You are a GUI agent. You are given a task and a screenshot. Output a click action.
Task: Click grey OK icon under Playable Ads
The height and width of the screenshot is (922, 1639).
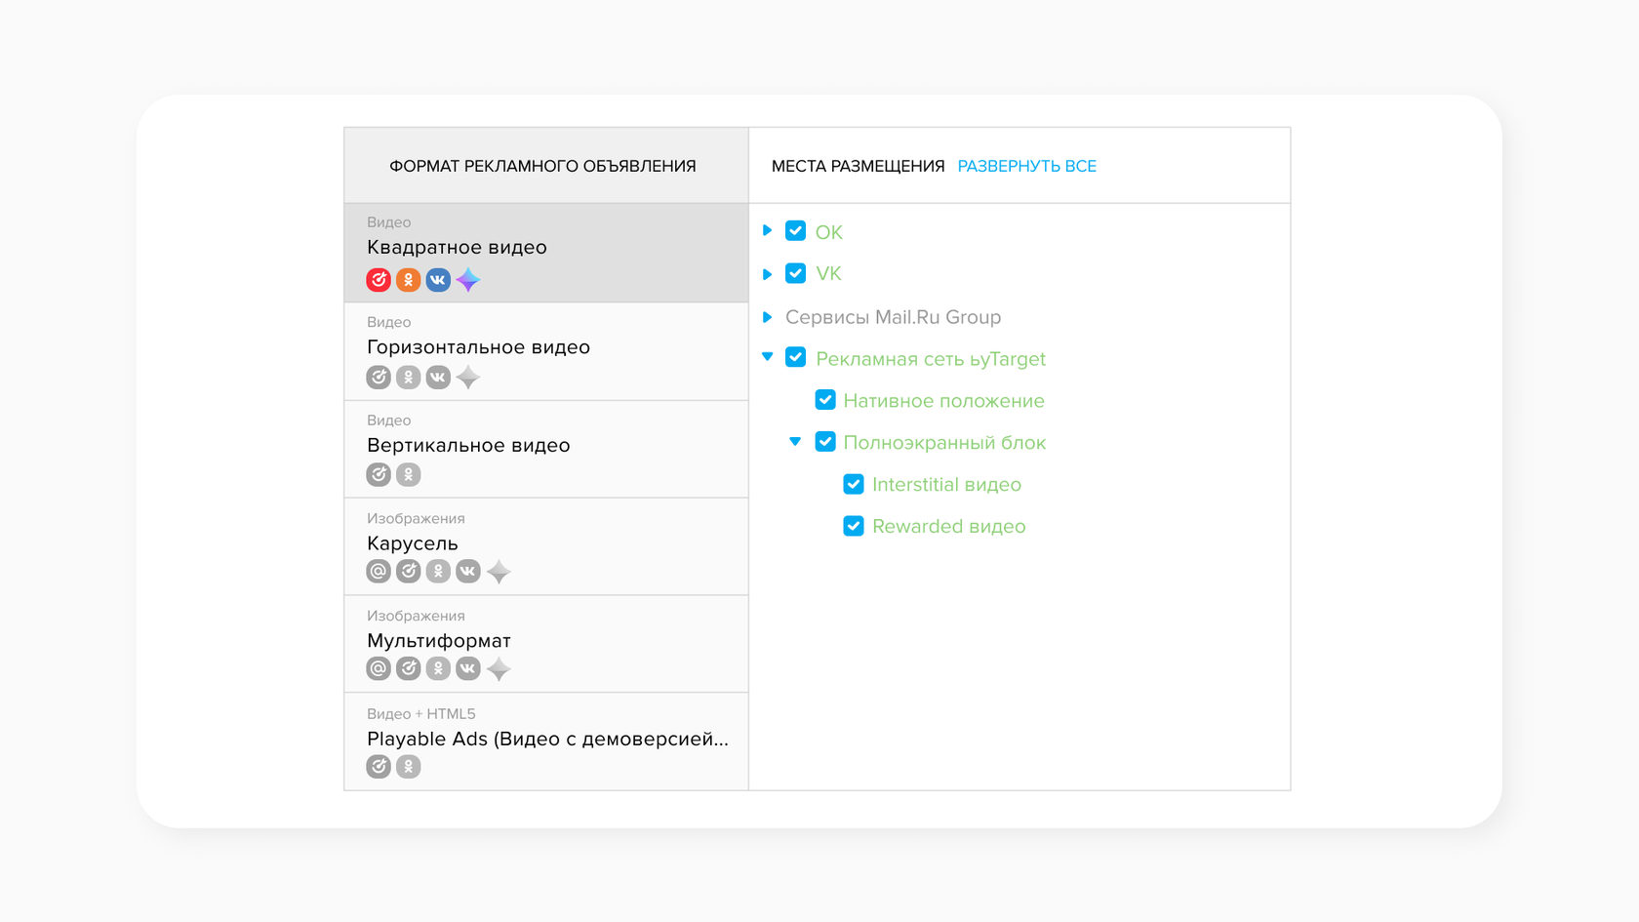point(408,767)
